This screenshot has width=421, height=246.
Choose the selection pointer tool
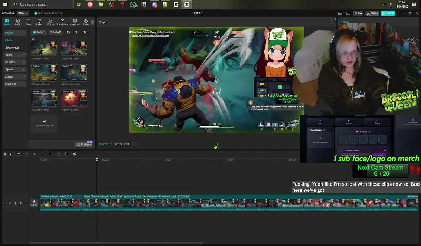5,154
